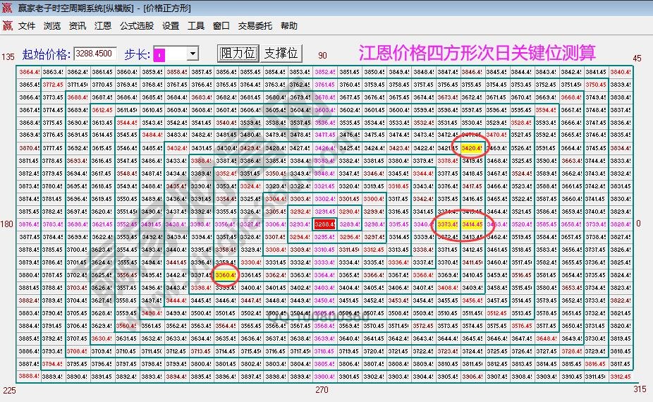Open the 交易委托 menu
Viewport: 653px width, 402px height.
pos(255,26)
